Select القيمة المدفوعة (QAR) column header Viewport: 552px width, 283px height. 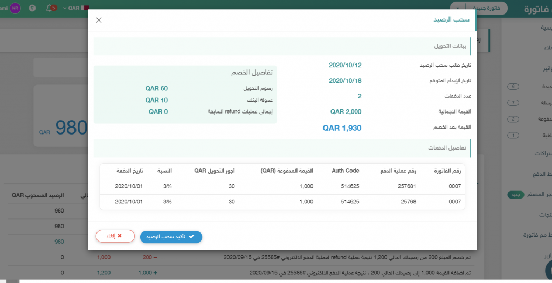point(287,171)
